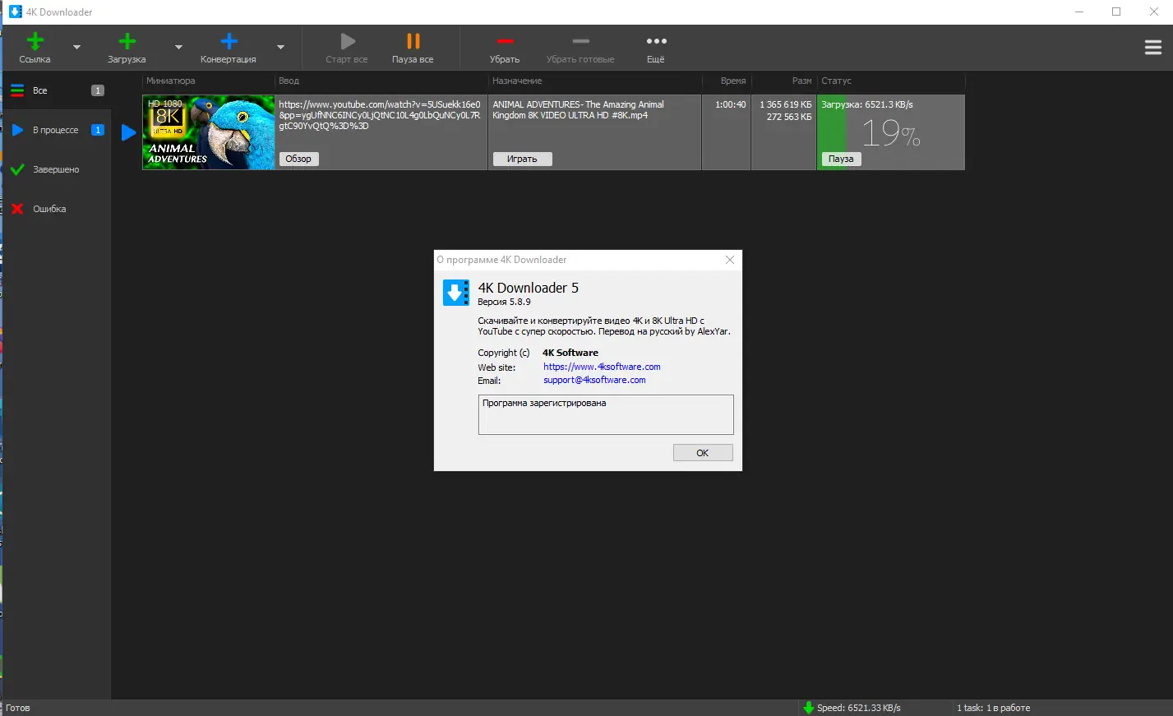
Task: Click the Старт все play icon
Action: (x=348, y=41)
